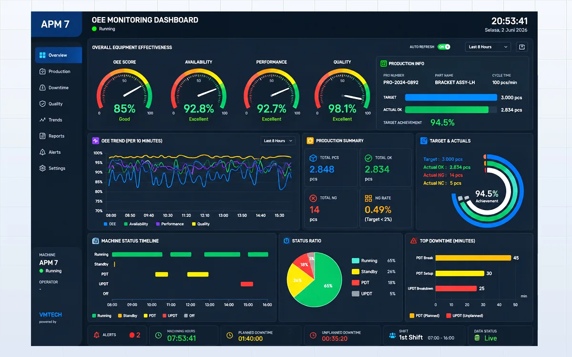Screen dimensions: 572x357
Task: Click the footer Alerts bell icon
Action: click(96, 335)
